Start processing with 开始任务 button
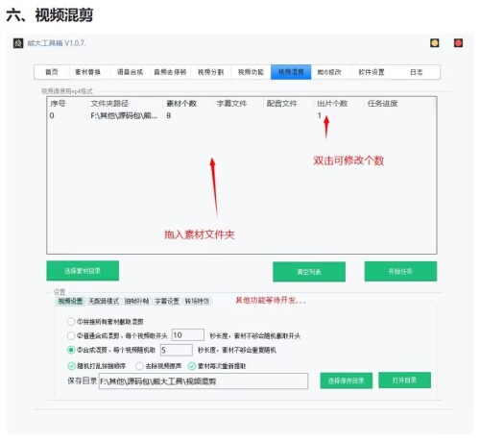 tap(400, 272)
